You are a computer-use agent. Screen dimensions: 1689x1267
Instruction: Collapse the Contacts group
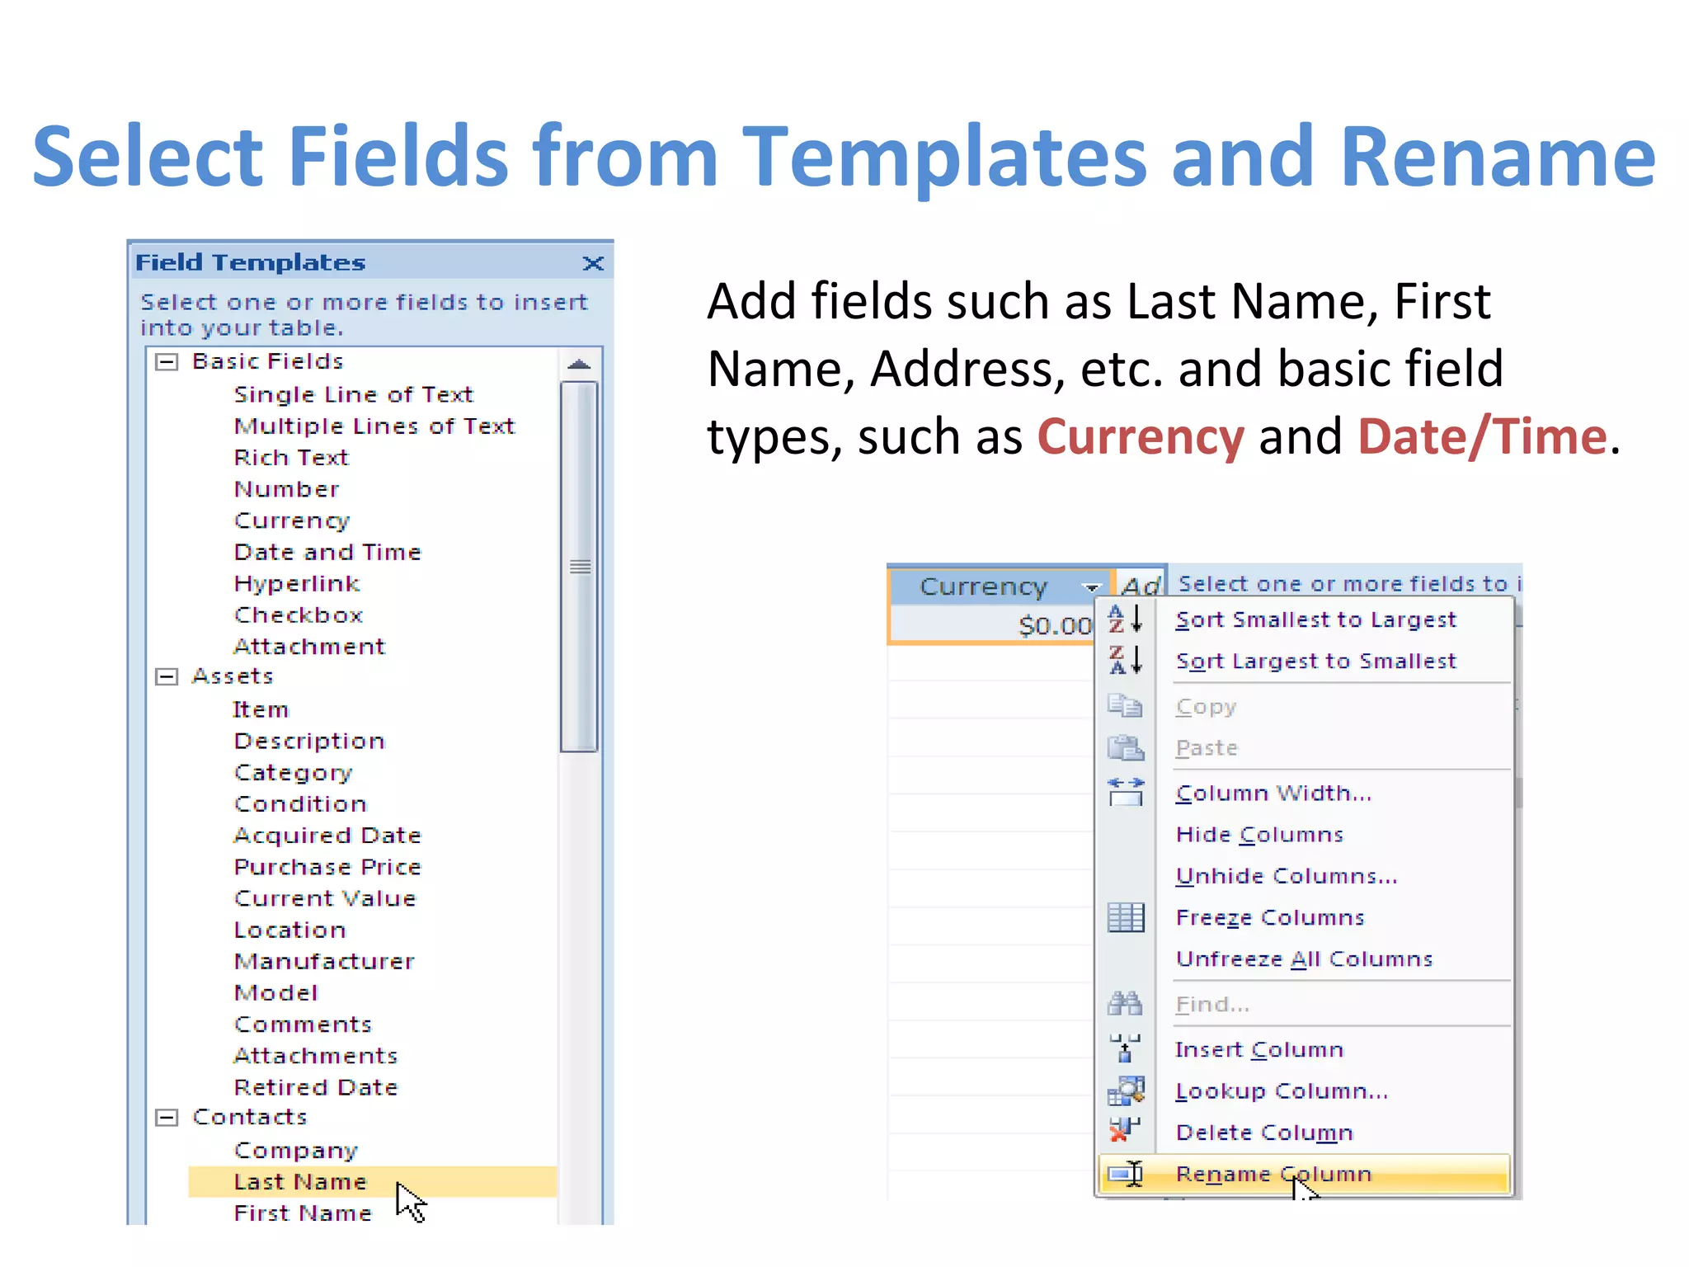point(167,1118)
